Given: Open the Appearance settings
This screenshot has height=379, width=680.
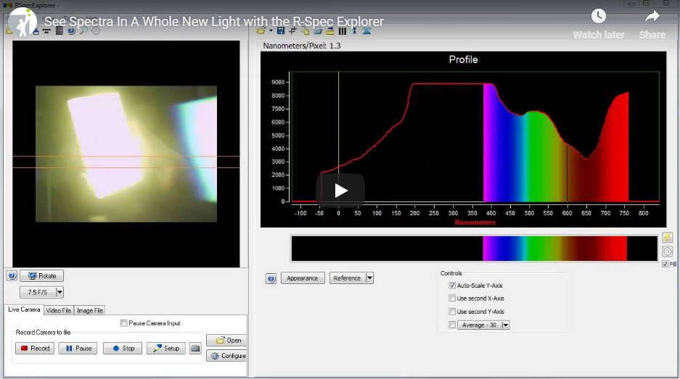Looking at the screenshot, I should click(x=303, y=278).
